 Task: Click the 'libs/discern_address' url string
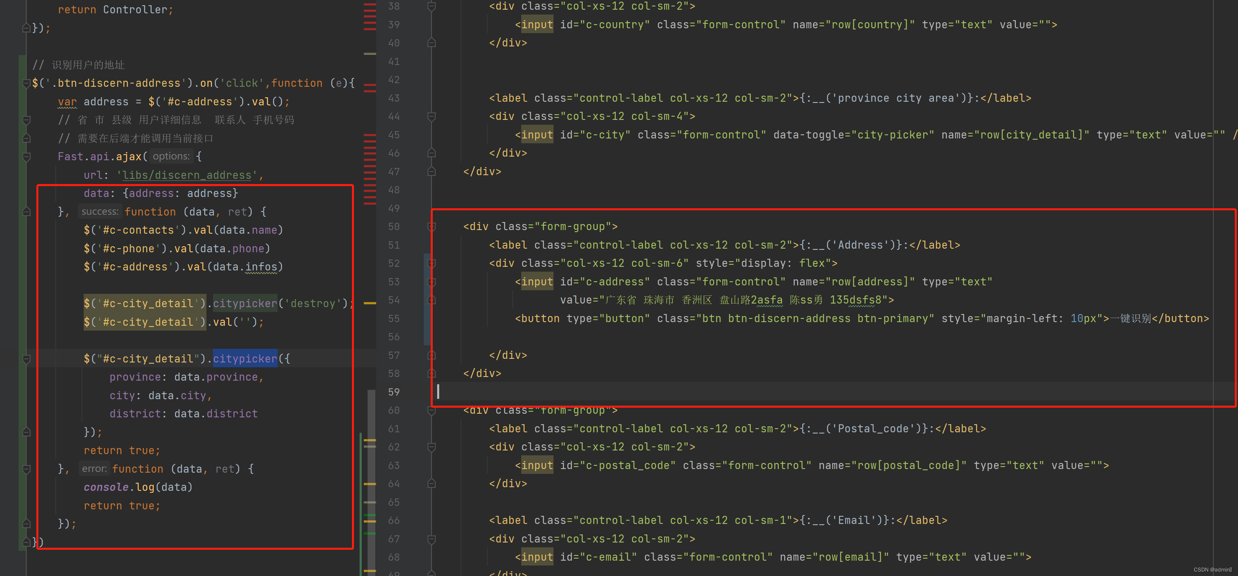pos(187,175)
